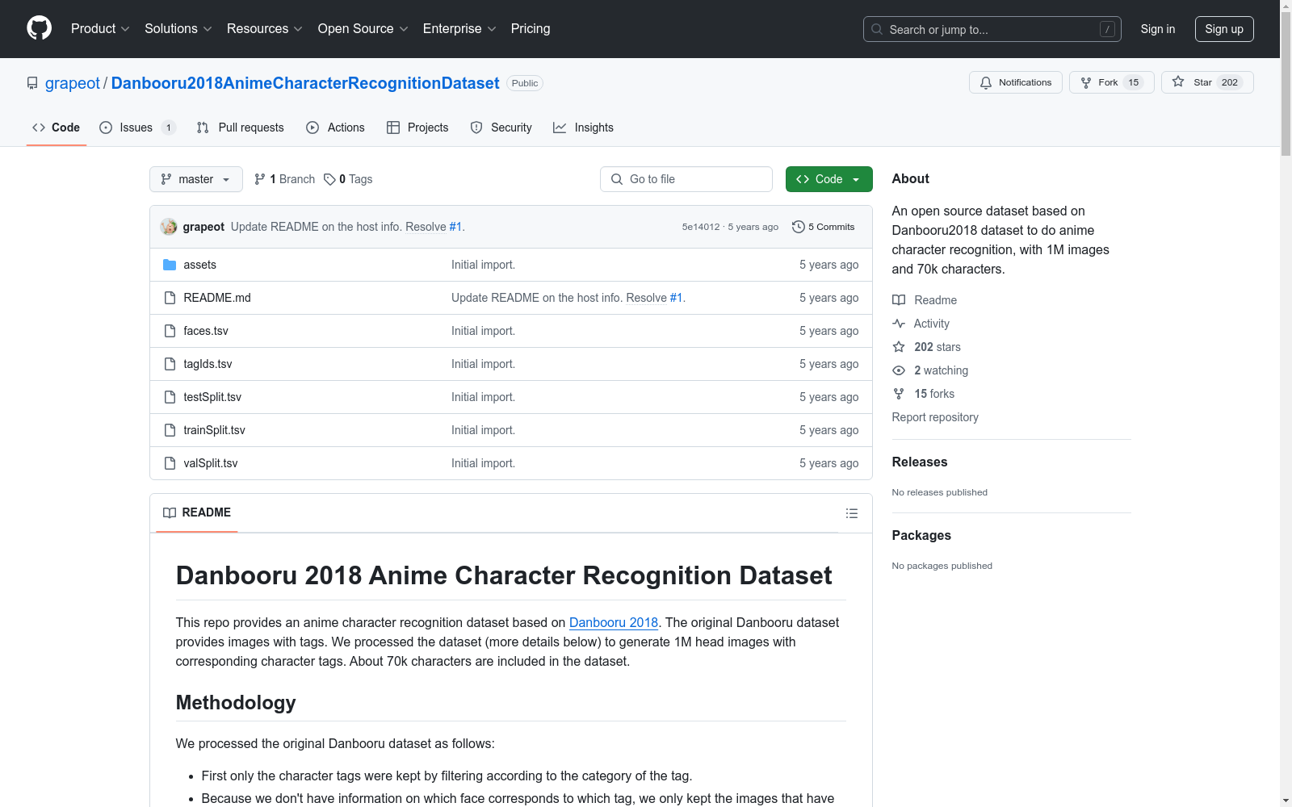Click the Go to file search box
This screenshot has width=1292, height=807.
pos(686,179)
